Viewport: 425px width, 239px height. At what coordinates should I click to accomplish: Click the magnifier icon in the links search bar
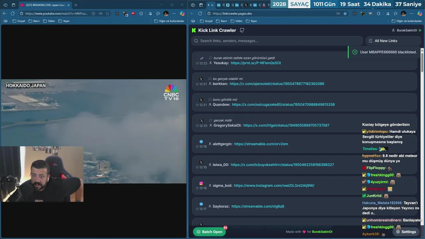tap(196, 41)
